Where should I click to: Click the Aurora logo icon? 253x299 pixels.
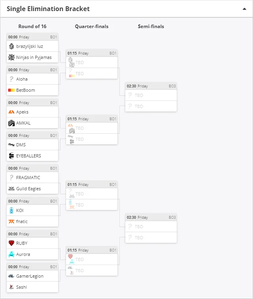click(x=11, y=254)
